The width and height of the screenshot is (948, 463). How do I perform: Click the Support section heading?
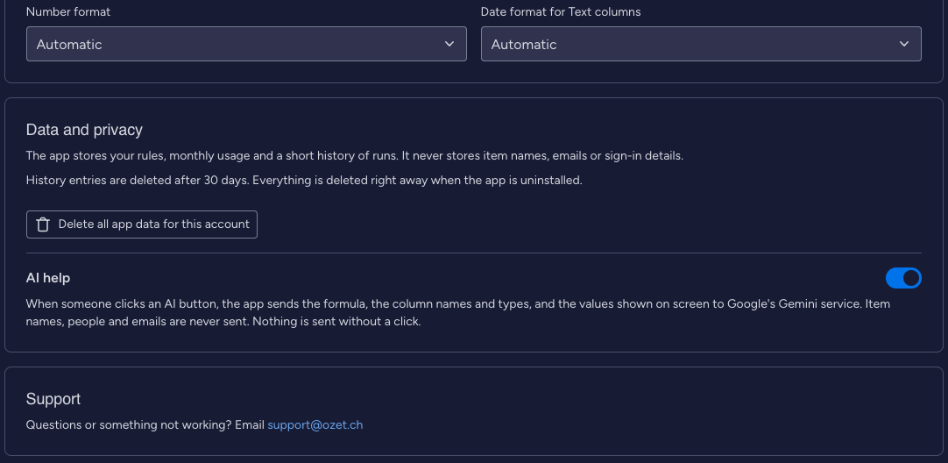(53, 399)
